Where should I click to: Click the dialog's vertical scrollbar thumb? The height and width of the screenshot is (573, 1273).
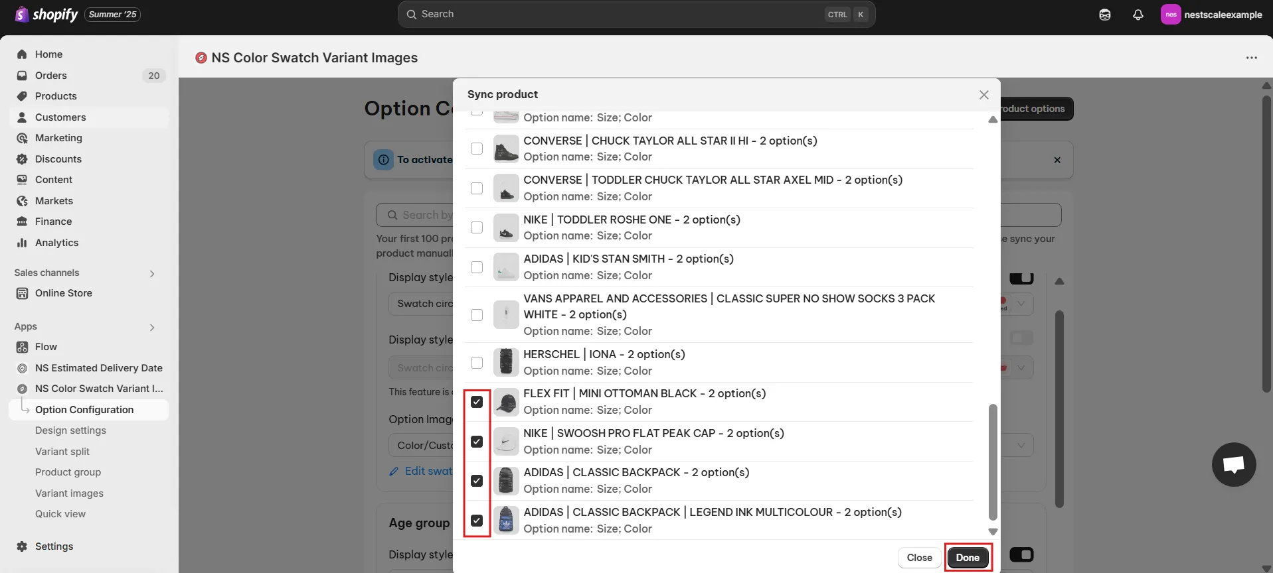(993, 462)
